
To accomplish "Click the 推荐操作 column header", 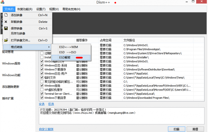I will click(87, 40).
